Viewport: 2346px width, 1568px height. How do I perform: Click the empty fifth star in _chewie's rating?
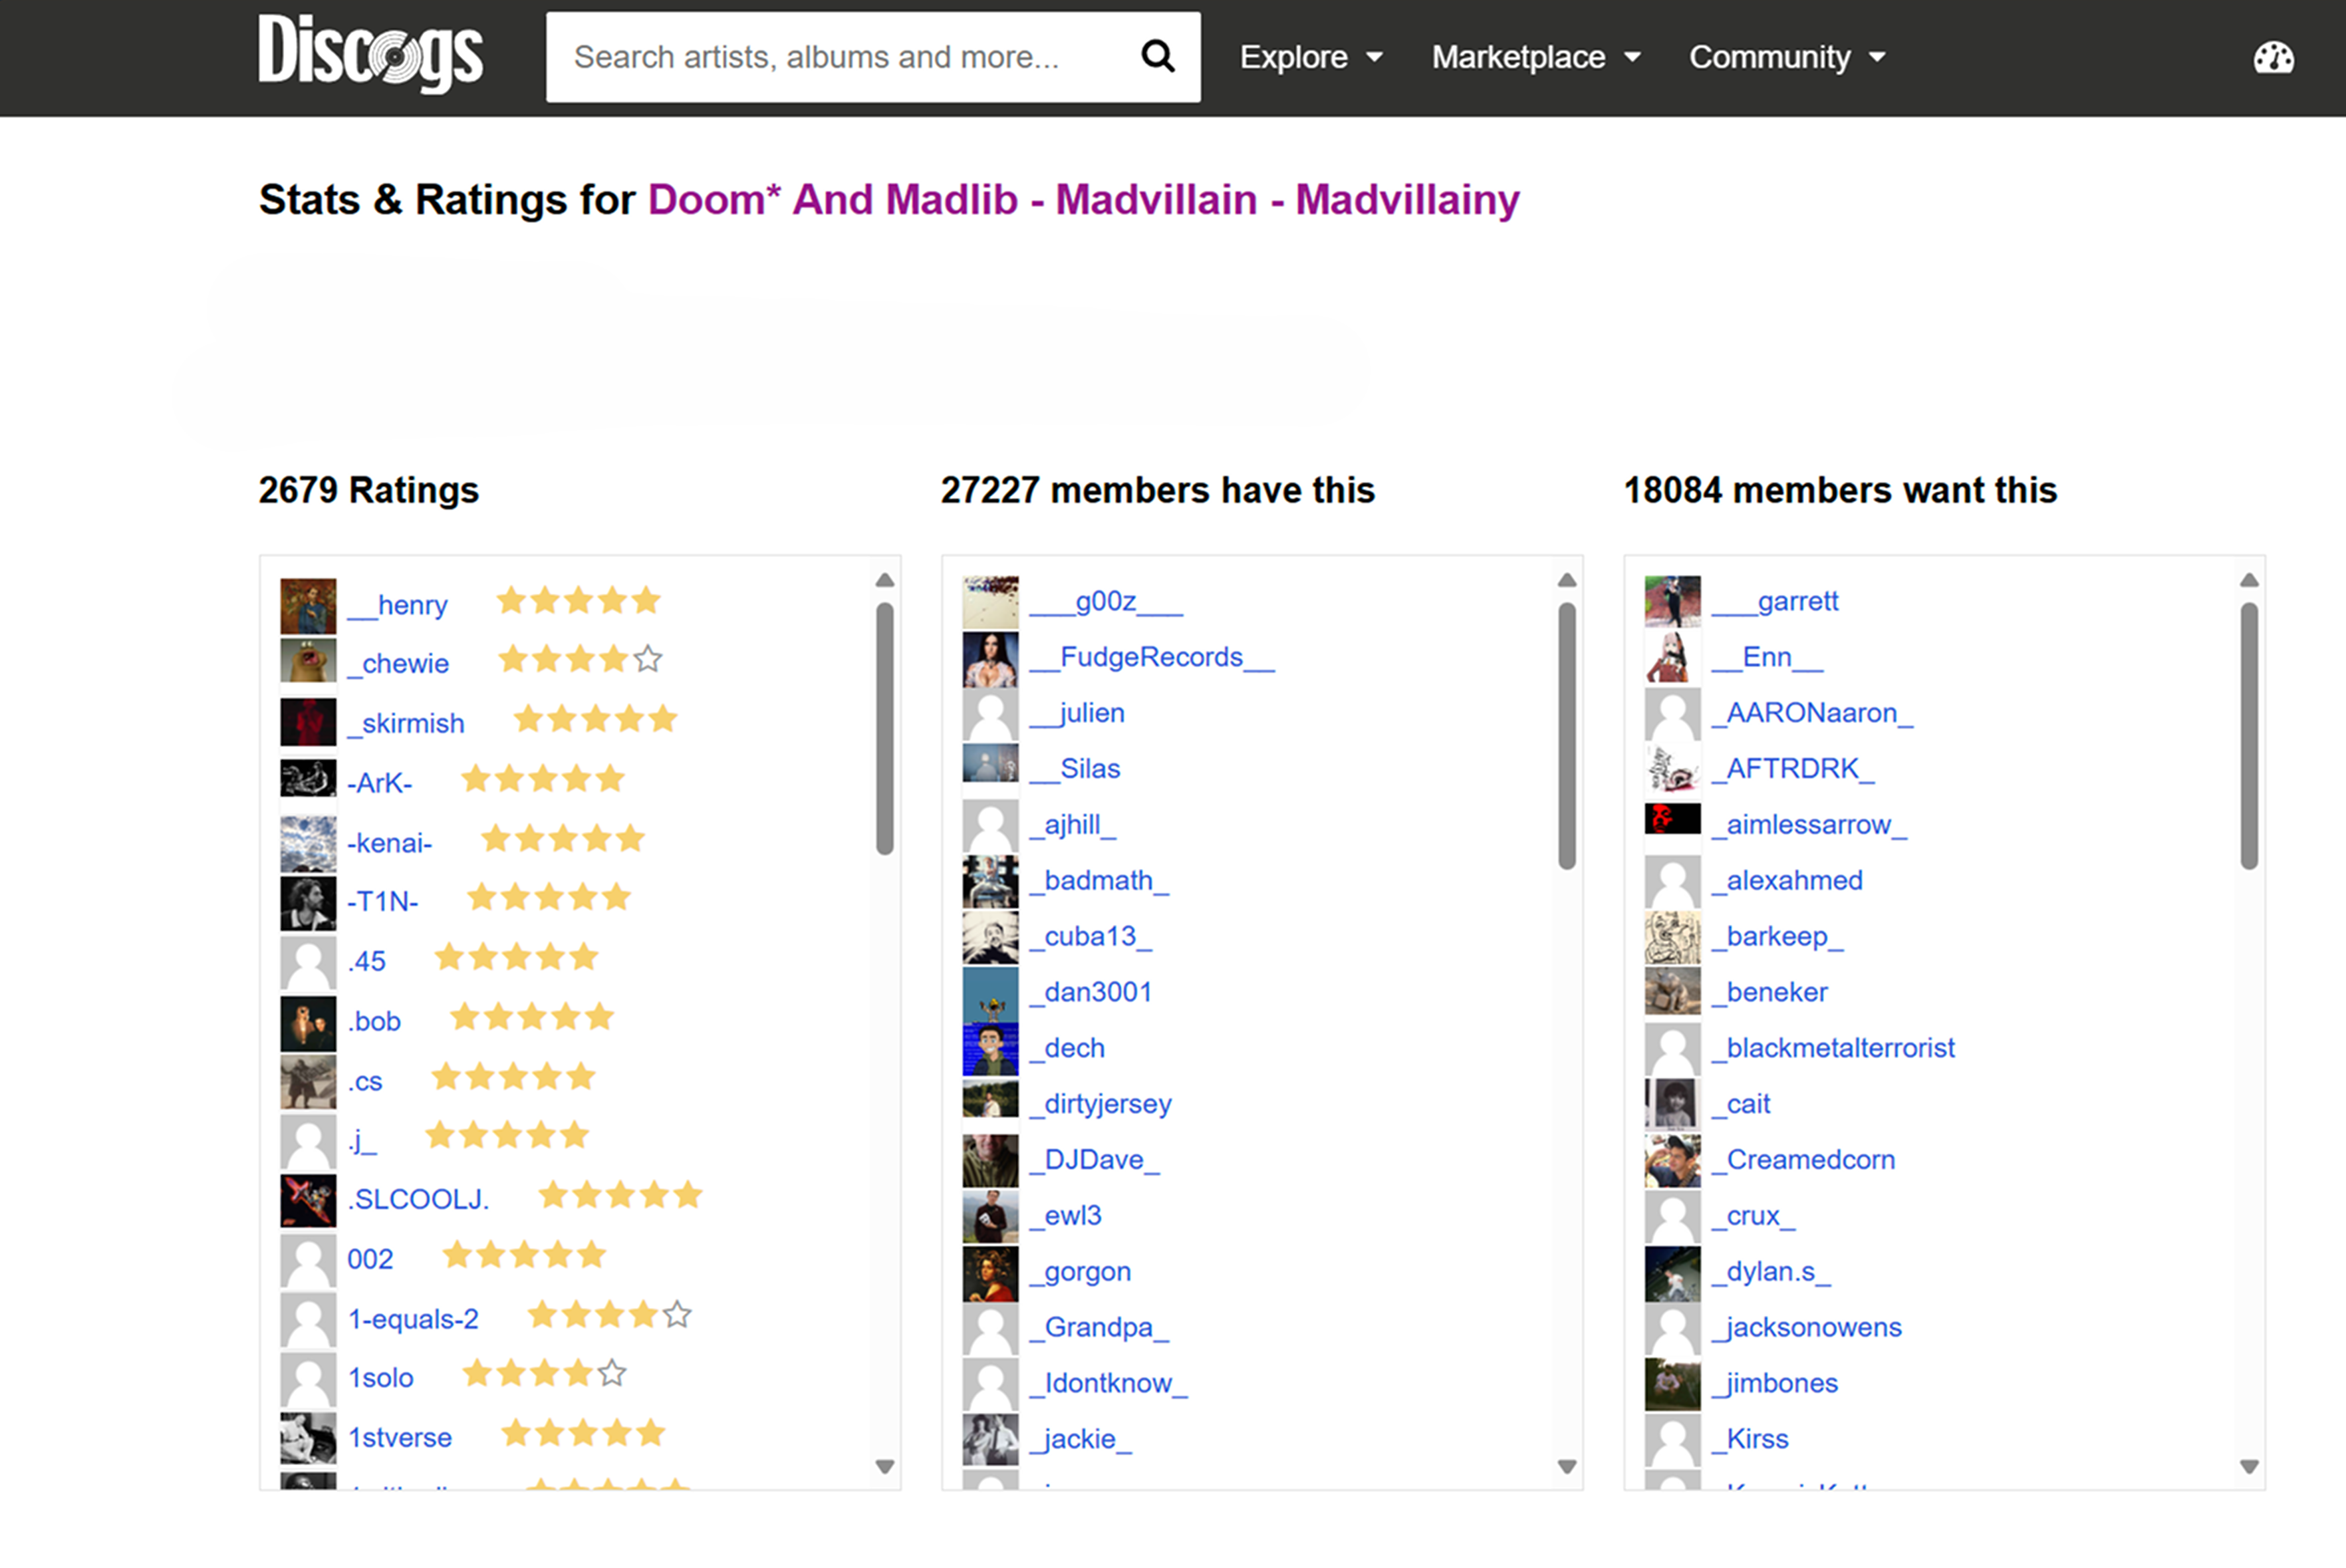pos(648,659)
